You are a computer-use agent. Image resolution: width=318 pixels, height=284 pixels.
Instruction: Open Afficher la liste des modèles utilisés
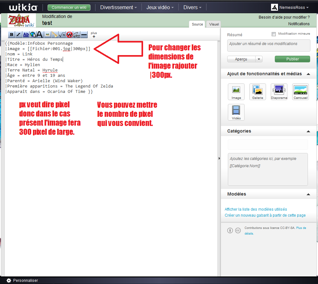256,209
